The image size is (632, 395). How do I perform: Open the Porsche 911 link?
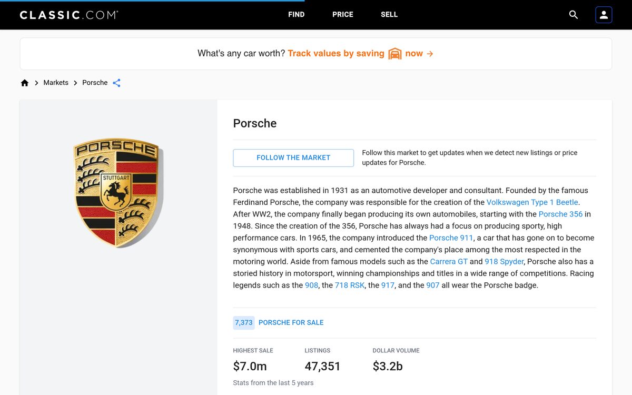pyautogui.click(x=451, y=238)
